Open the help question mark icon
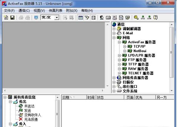 click(155, 18)
